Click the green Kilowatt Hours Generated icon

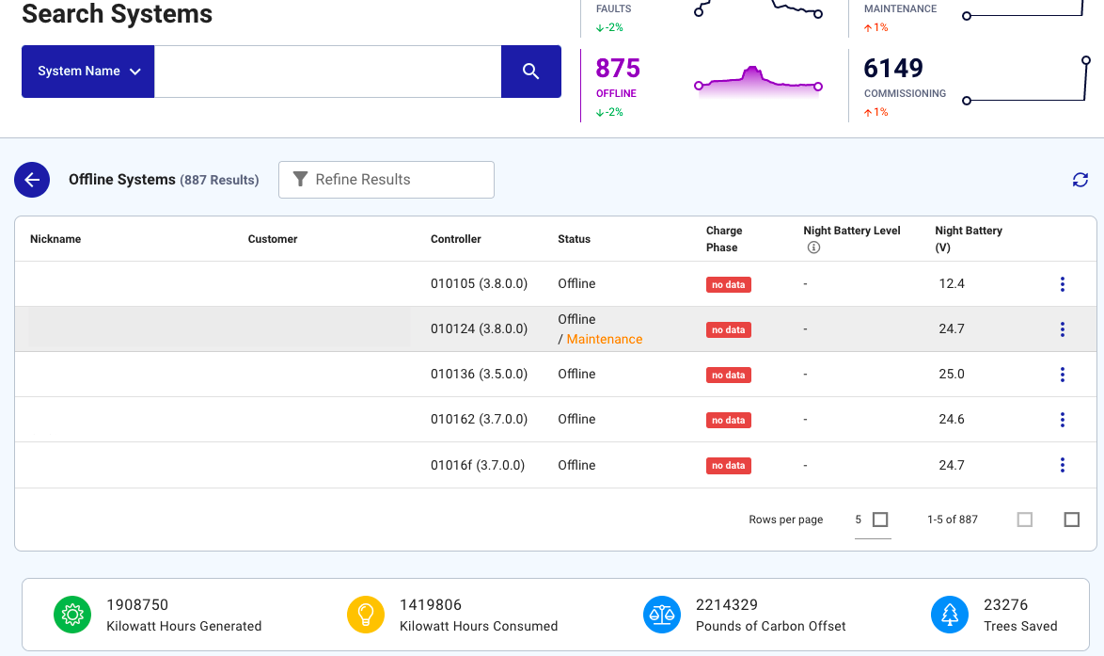tap(71, 615)
